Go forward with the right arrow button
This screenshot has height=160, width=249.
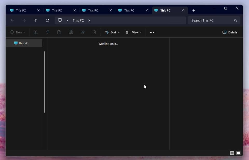point(24,20)
